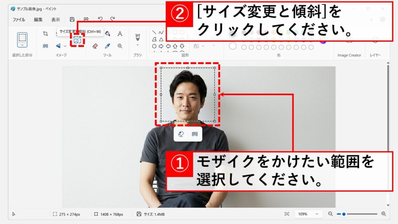Select the Text tool (A)

pyautogui.click(x=120, y=34)
